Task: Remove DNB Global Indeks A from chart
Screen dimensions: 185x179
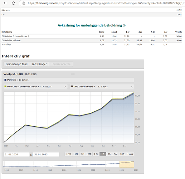Action: 132,87
